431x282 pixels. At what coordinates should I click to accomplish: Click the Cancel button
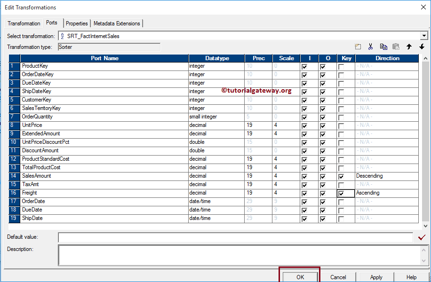pyautogui.click(x=338, y=277)
